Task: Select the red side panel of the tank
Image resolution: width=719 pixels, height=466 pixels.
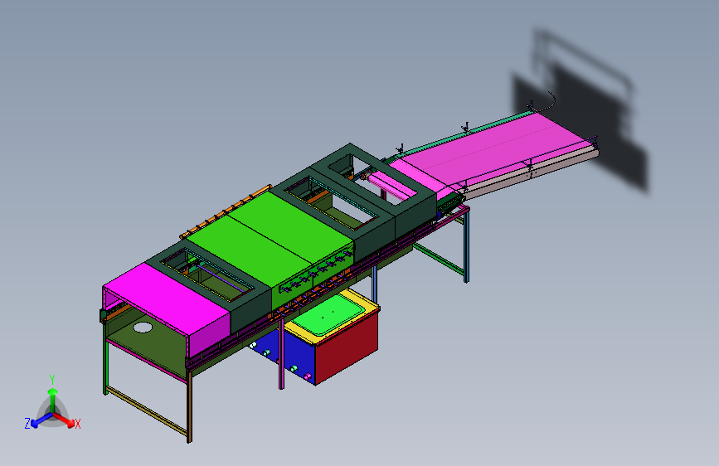Action: [347, 347]
